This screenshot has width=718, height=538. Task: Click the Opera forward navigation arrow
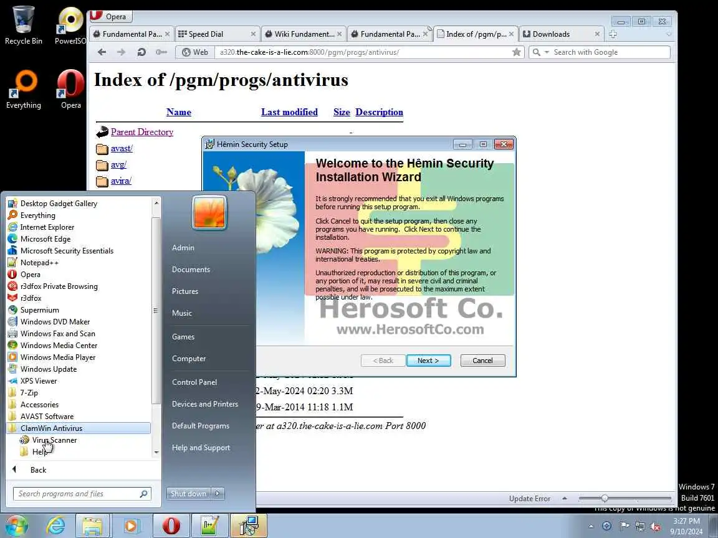[122, 52]
